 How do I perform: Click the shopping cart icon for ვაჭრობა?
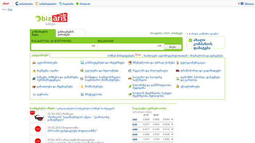pos(34,95)
